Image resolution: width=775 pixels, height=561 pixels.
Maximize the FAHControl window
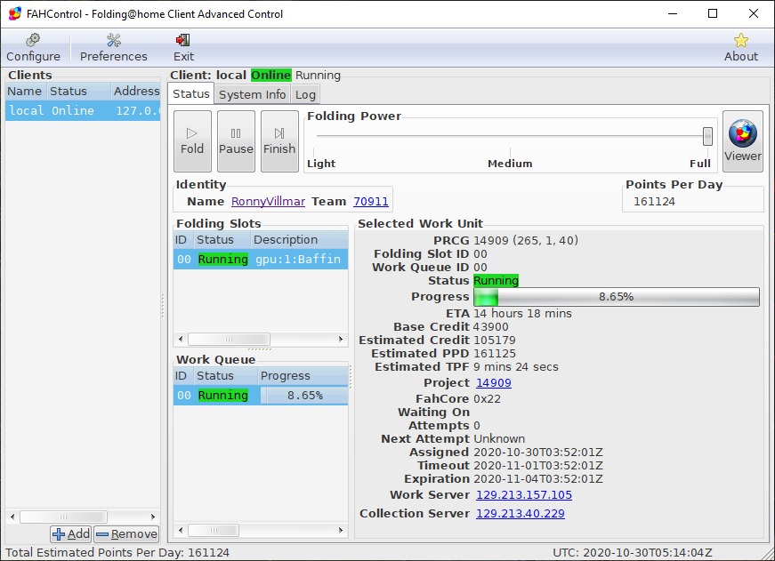(x=713, y=14)
